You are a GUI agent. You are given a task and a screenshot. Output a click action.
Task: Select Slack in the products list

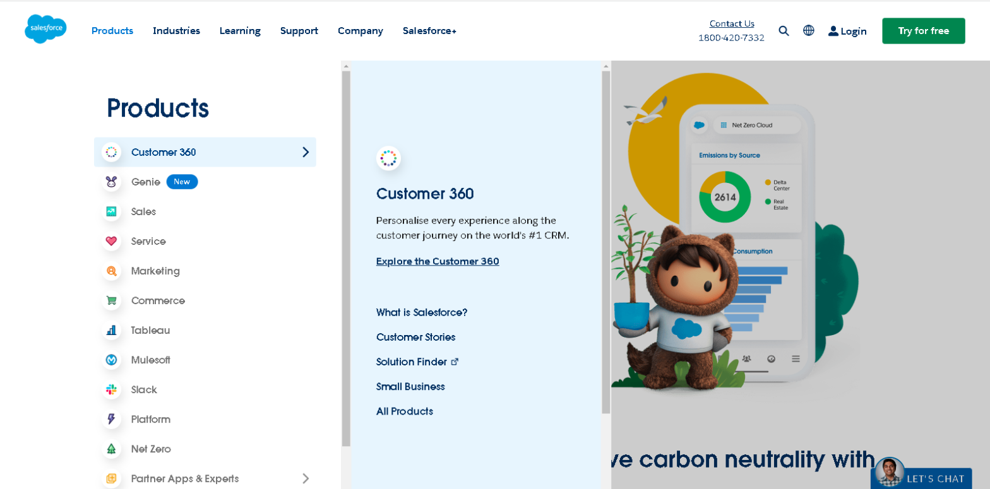(x=144, y=389)
